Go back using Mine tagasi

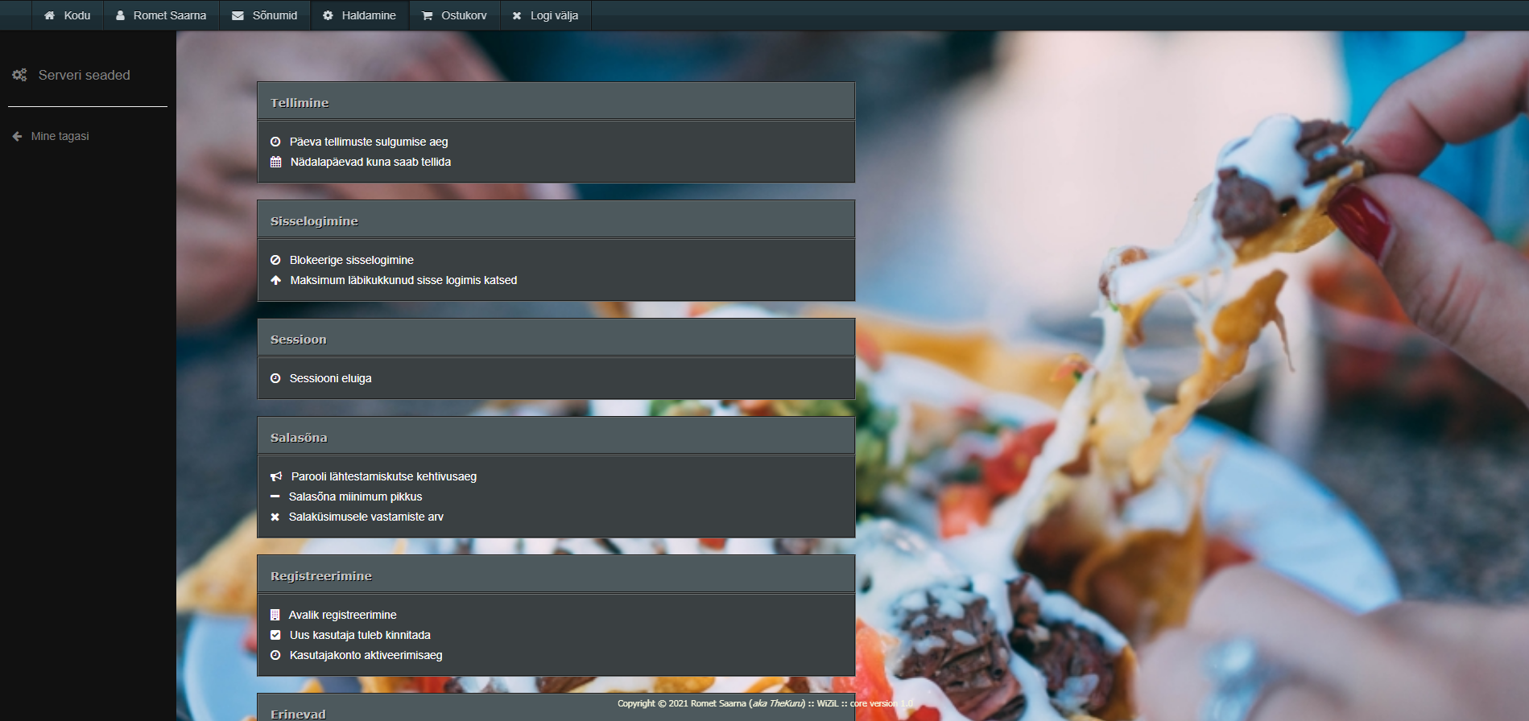[x=60, y=136]
